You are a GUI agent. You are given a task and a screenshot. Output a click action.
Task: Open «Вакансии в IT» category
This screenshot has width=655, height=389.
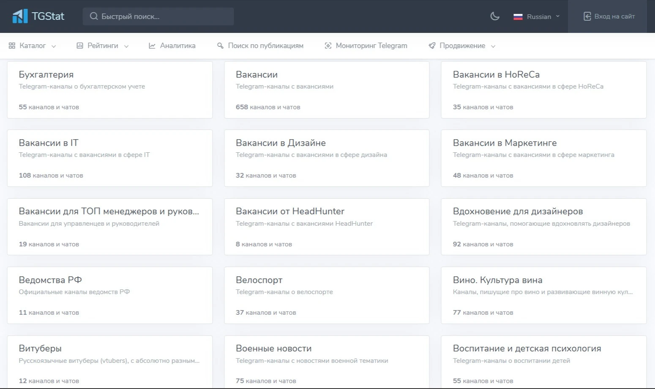[x=110, y=158]
